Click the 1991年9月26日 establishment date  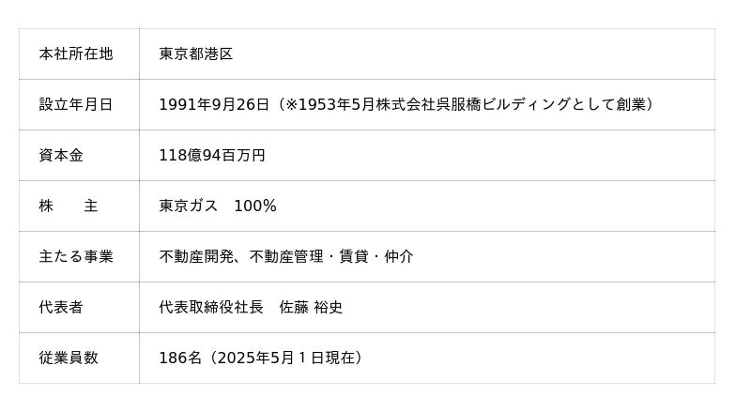[x=214, y=105]
